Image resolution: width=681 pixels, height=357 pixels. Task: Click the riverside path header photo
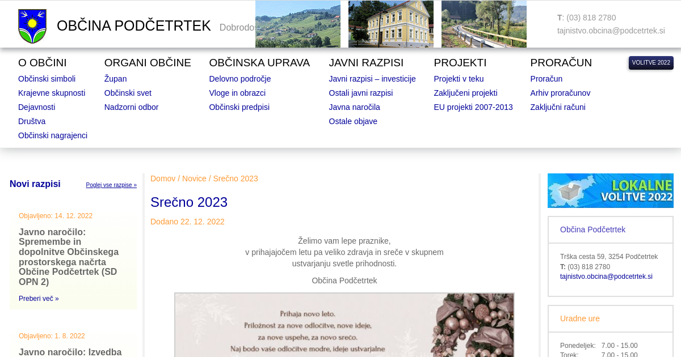tap(484, 24)
